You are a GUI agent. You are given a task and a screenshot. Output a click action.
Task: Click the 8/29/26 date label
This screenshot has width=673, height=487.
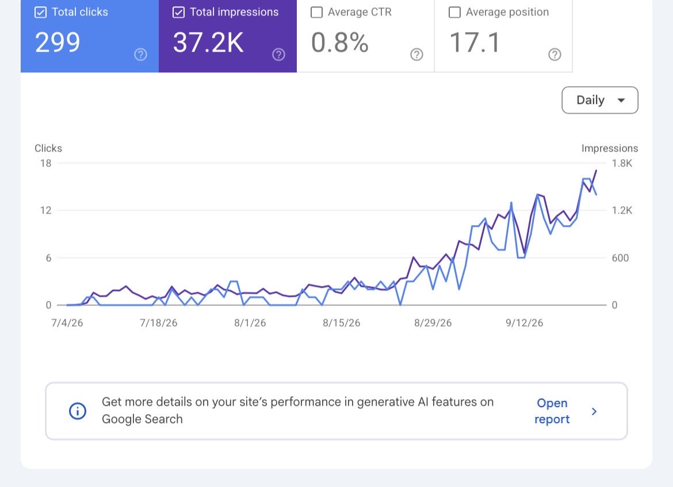coord(433,323)
